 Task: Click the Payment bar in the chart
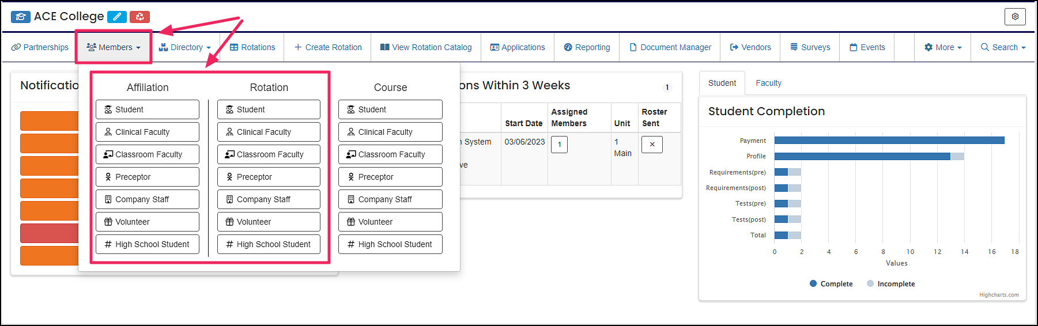point(889,141)
